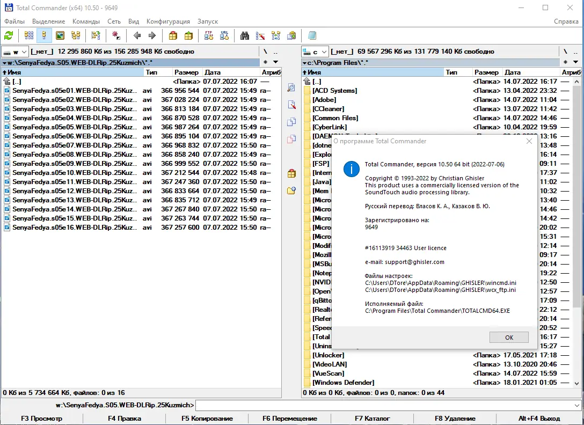The width and height of the screenshot is (584, 425).
Task: Toggle the brief list view mode
Action: (x=30, y=36)
